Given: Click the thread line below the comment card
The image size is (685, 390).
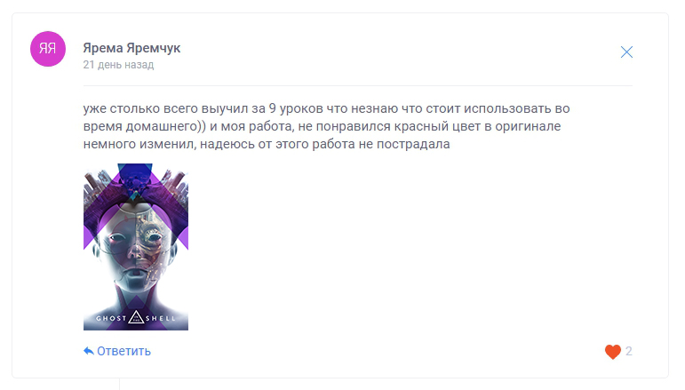Looking at the screenshot, I should (x=119, y=385).
